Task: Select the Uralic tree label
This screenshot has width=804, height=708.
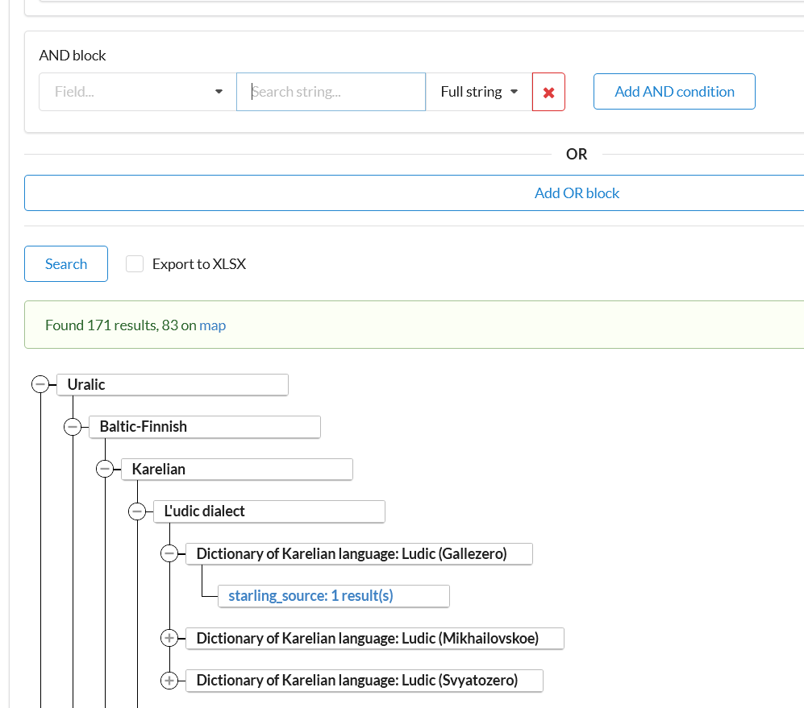Action: pos(172,384)
